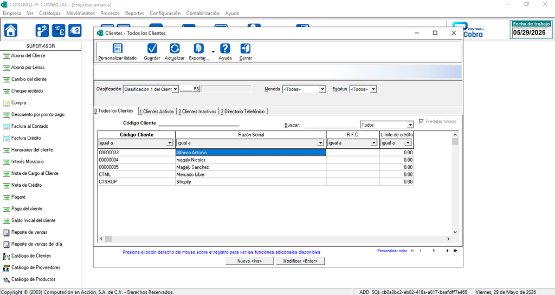Toggle the Predeterminado checkbox

[421, 121]
